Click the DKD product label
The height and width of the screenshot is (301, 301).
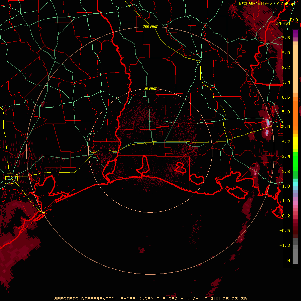294,20
